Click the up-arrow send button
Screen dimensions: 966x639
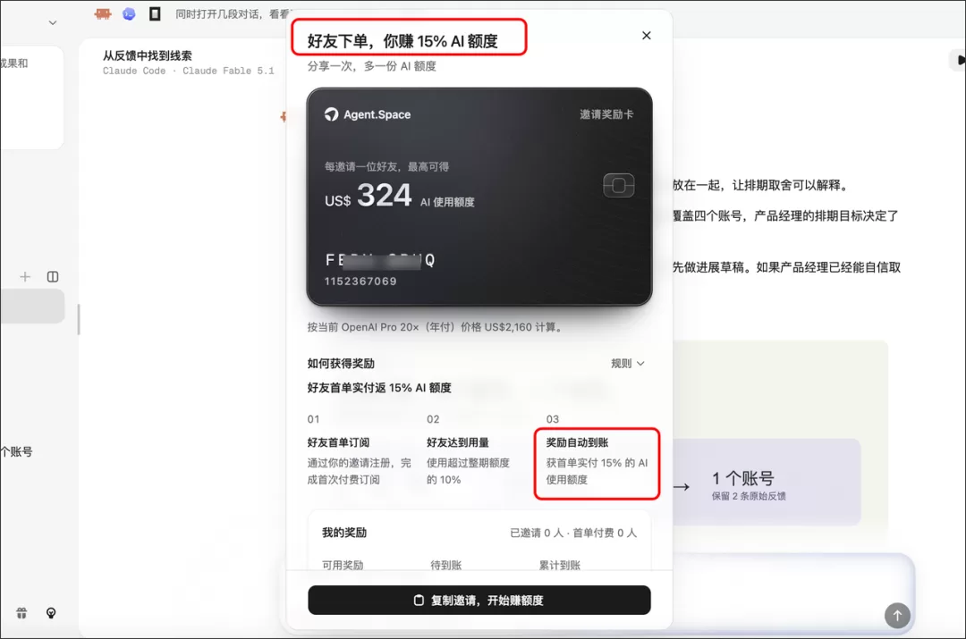(897, 615)
